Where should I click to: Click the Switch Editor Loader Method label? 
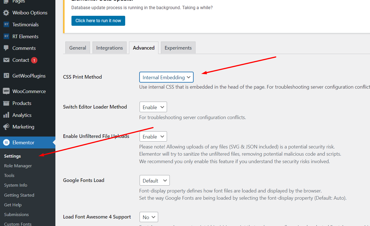(x=95, y=107)
